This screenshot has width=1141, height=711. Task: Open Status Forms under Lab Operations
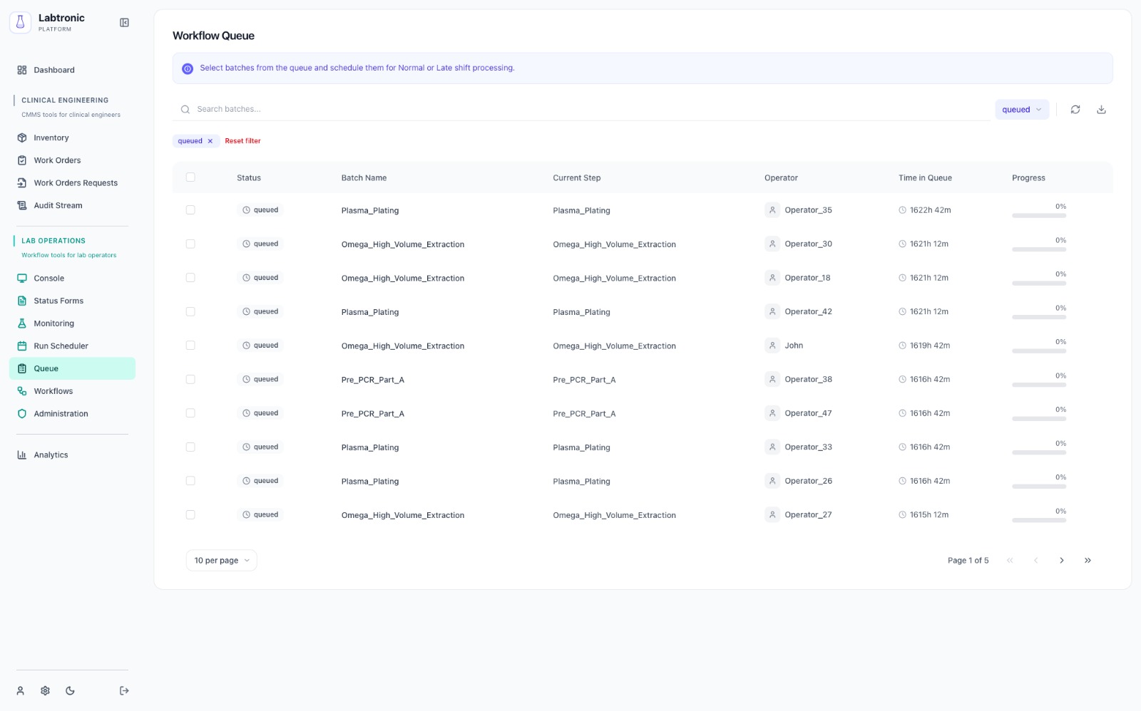(58, 301)
